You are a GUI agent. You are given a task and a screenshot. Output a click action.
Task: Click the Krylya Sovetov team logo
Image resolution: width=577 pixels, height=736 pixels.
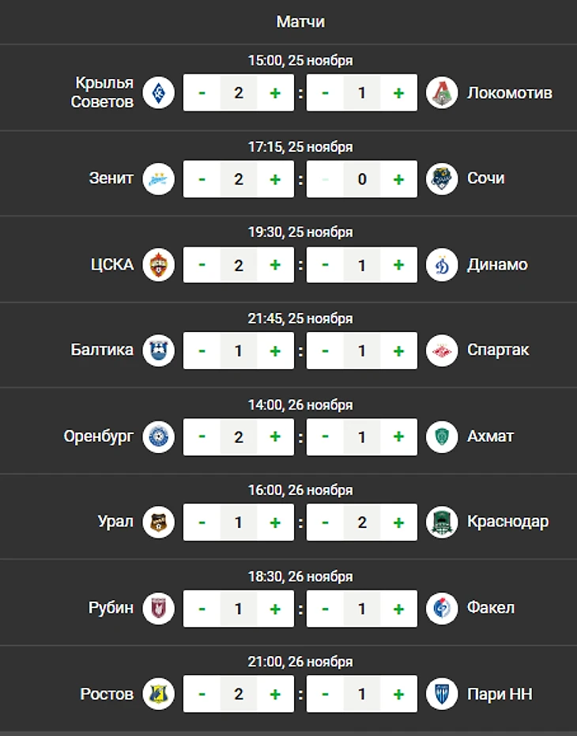click(x=158, y=93)
